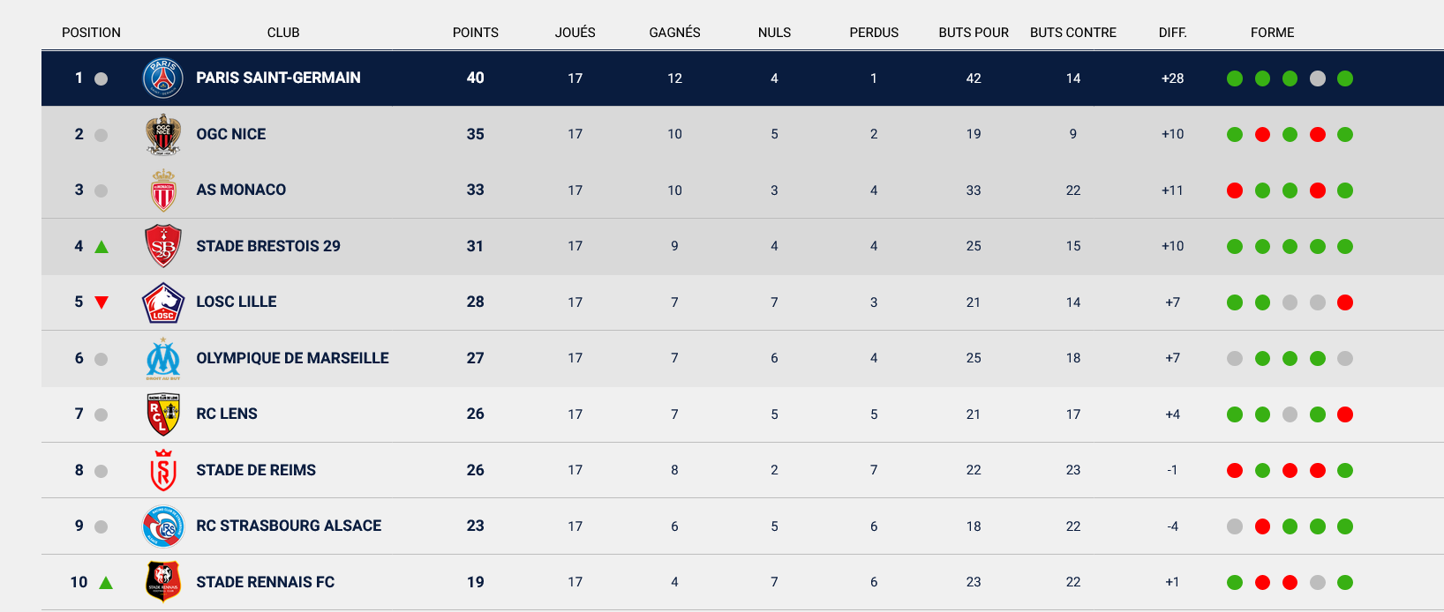Click the Paris Saint-Germain club crest
Image resolution: width=1444 pixels, height=612 pixels.
[163, 78]
